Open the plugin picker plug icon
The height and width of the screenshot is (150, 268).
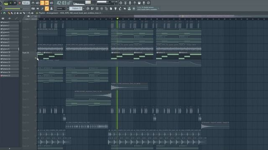click(x=116, y=8)
